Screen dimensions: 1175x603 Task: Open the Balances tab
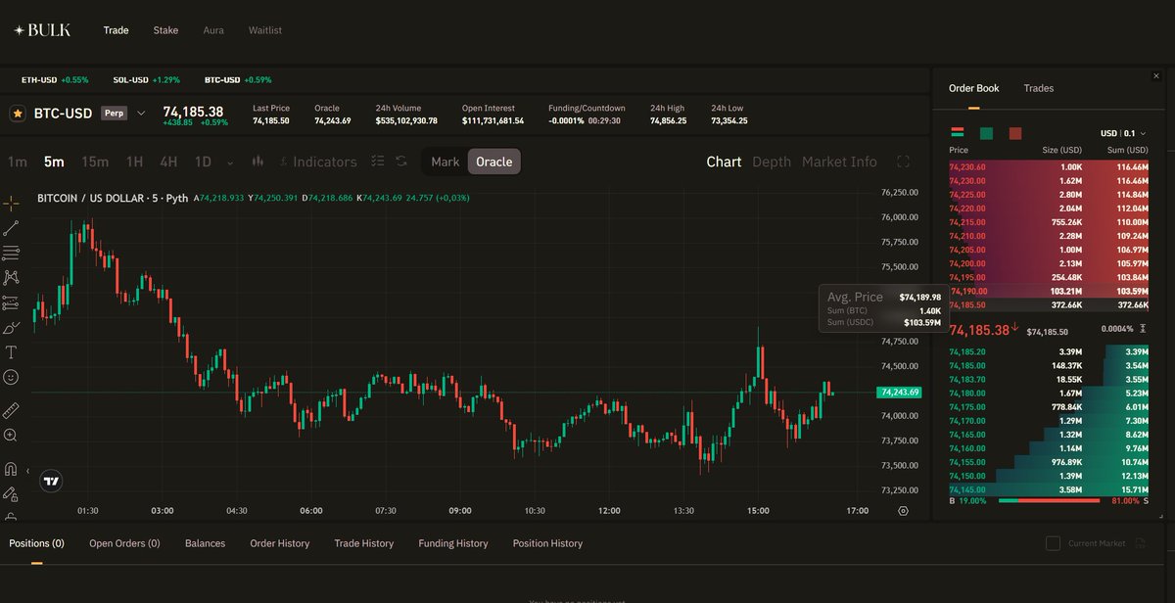tap(205, 543)
